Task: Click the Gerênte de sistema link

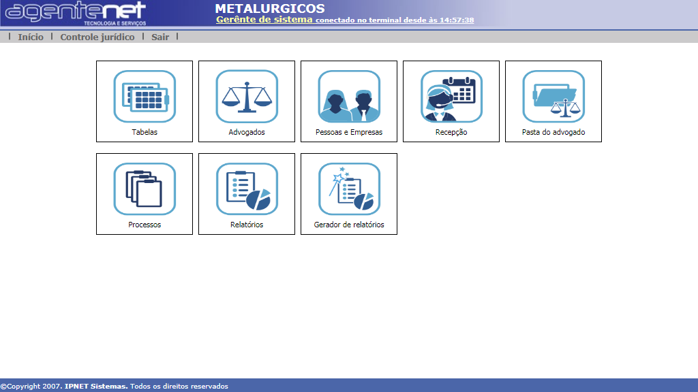Action: point(264,20)
